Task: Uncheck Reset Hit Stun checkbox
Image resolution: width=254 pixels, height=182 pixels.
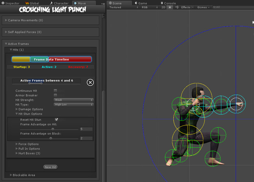Action: tap(56, 119)
